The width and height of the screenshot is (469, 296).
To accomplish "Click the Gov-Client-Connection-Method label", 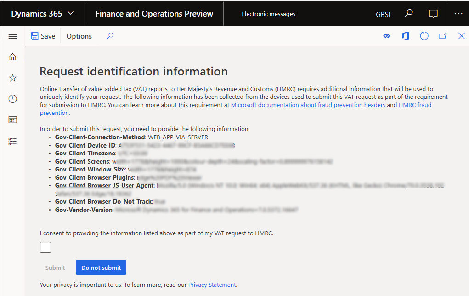I will pos(100,137).
